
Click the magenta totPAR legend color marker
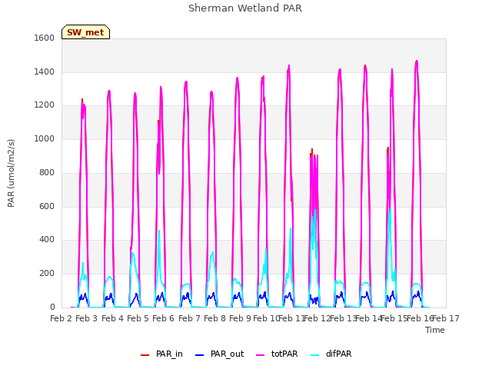click(260, 355)
